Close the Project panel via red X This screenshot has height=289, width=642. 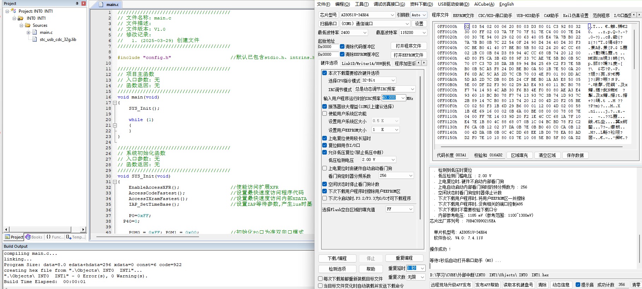pos(83,4)
